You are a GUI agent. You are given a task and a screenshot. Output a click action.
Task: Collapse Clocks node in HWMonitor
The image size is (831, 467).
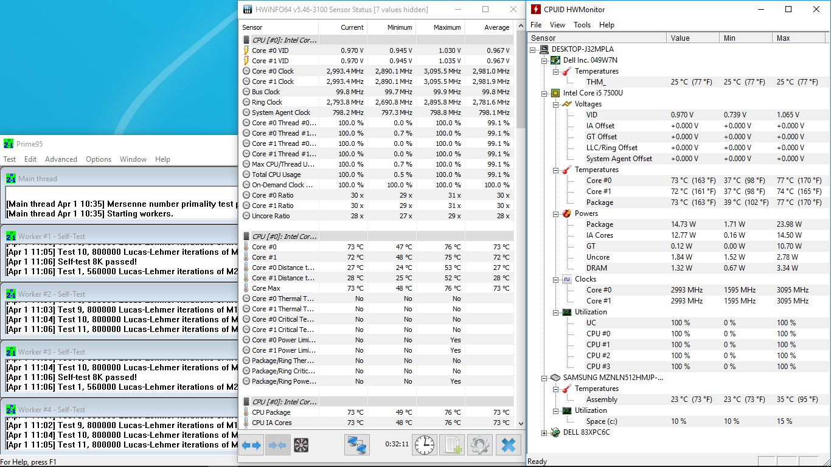pos(555,279)
